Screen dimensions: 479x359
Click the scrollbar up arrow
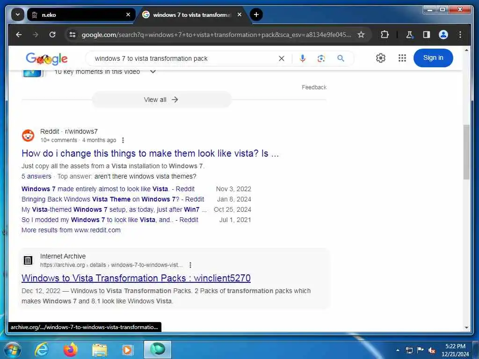[466, 50]
